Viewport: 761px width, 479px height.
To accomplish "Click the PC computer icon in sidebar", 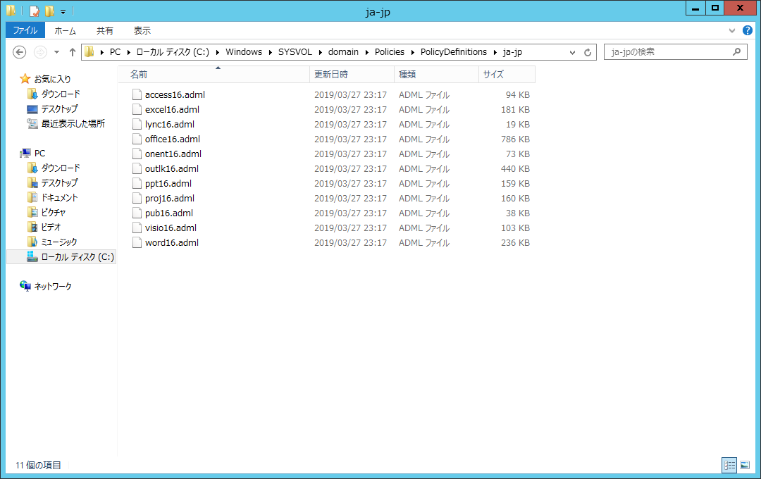I will pyautogui.click(x=25, y=154).
